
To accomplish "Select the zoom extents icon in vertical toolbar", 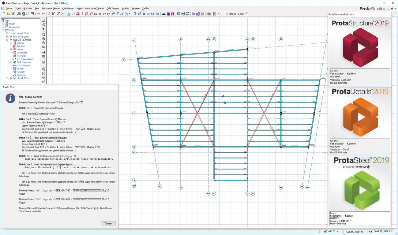I will pyautogui.click(x=44, y=43).
